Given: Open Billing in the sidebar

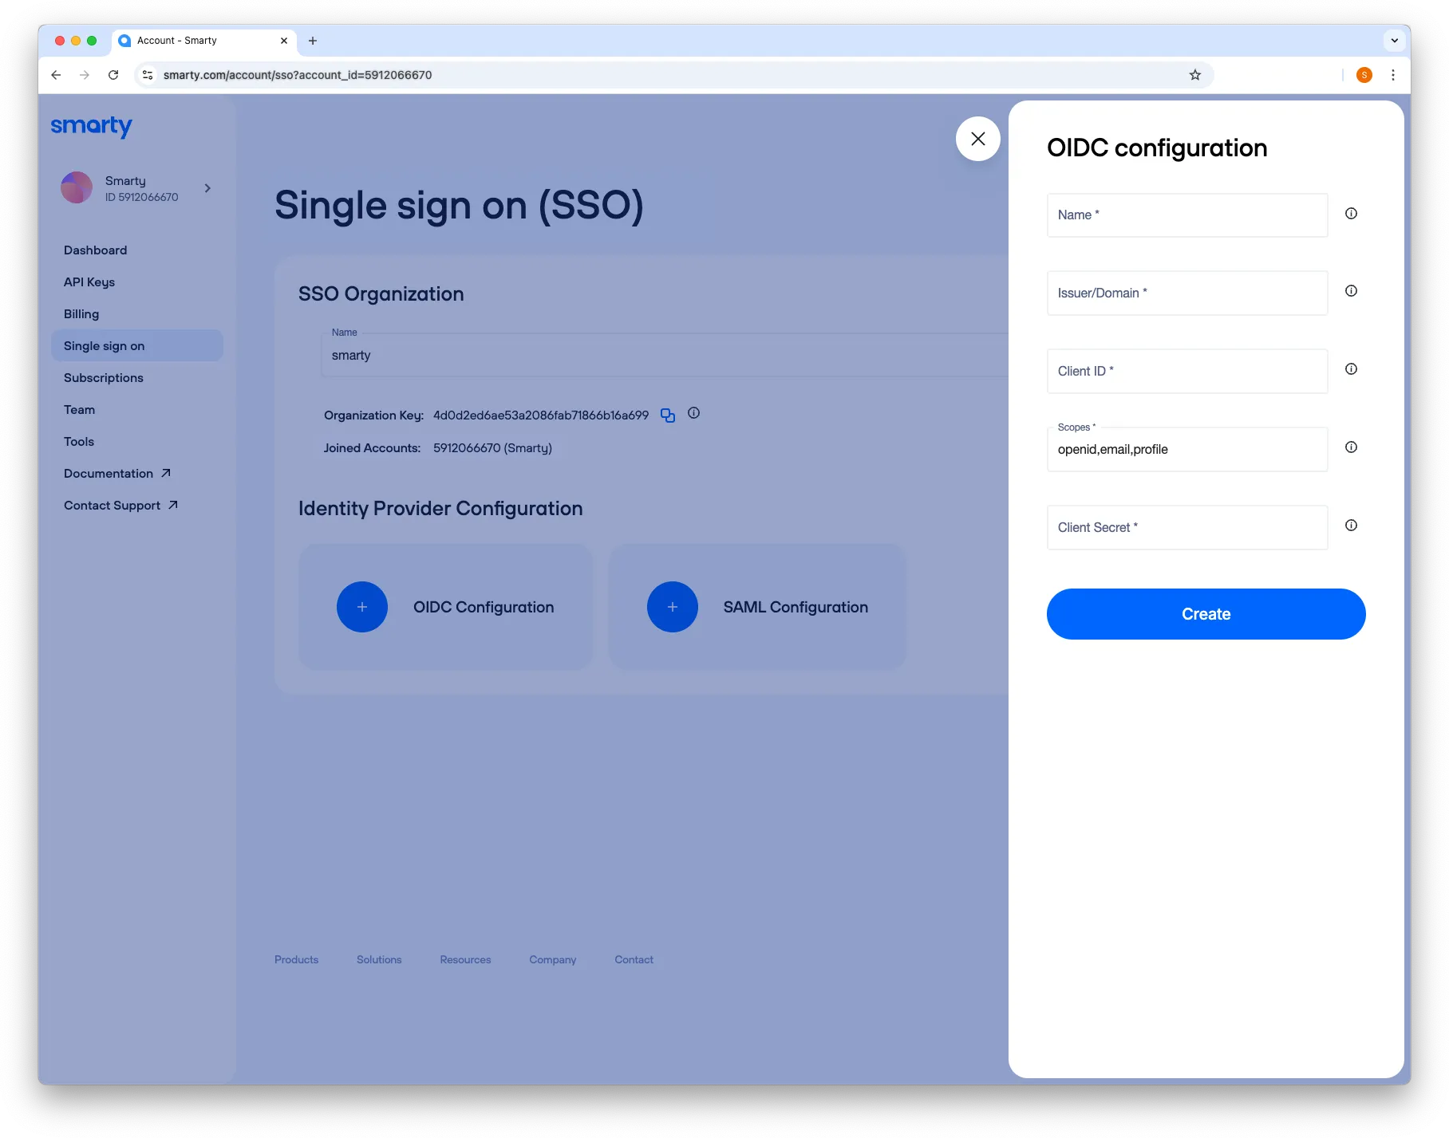Looking at the screenshot, I should (x=81, y=314).
